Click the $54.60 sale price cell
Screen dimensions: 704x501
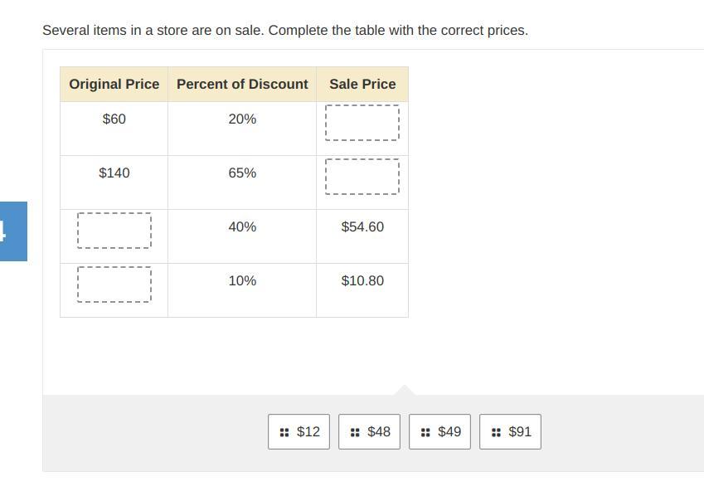point(362,227)
